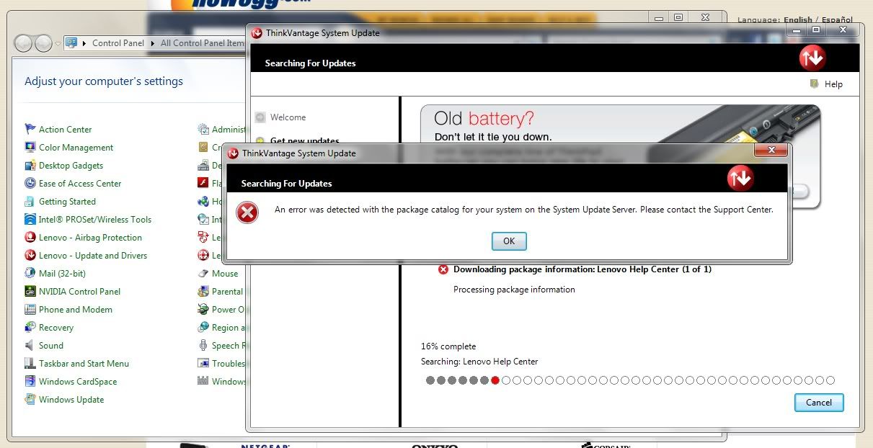873x448 pixels.
Task: Open the Recovery icon
Action: [30, 328]
